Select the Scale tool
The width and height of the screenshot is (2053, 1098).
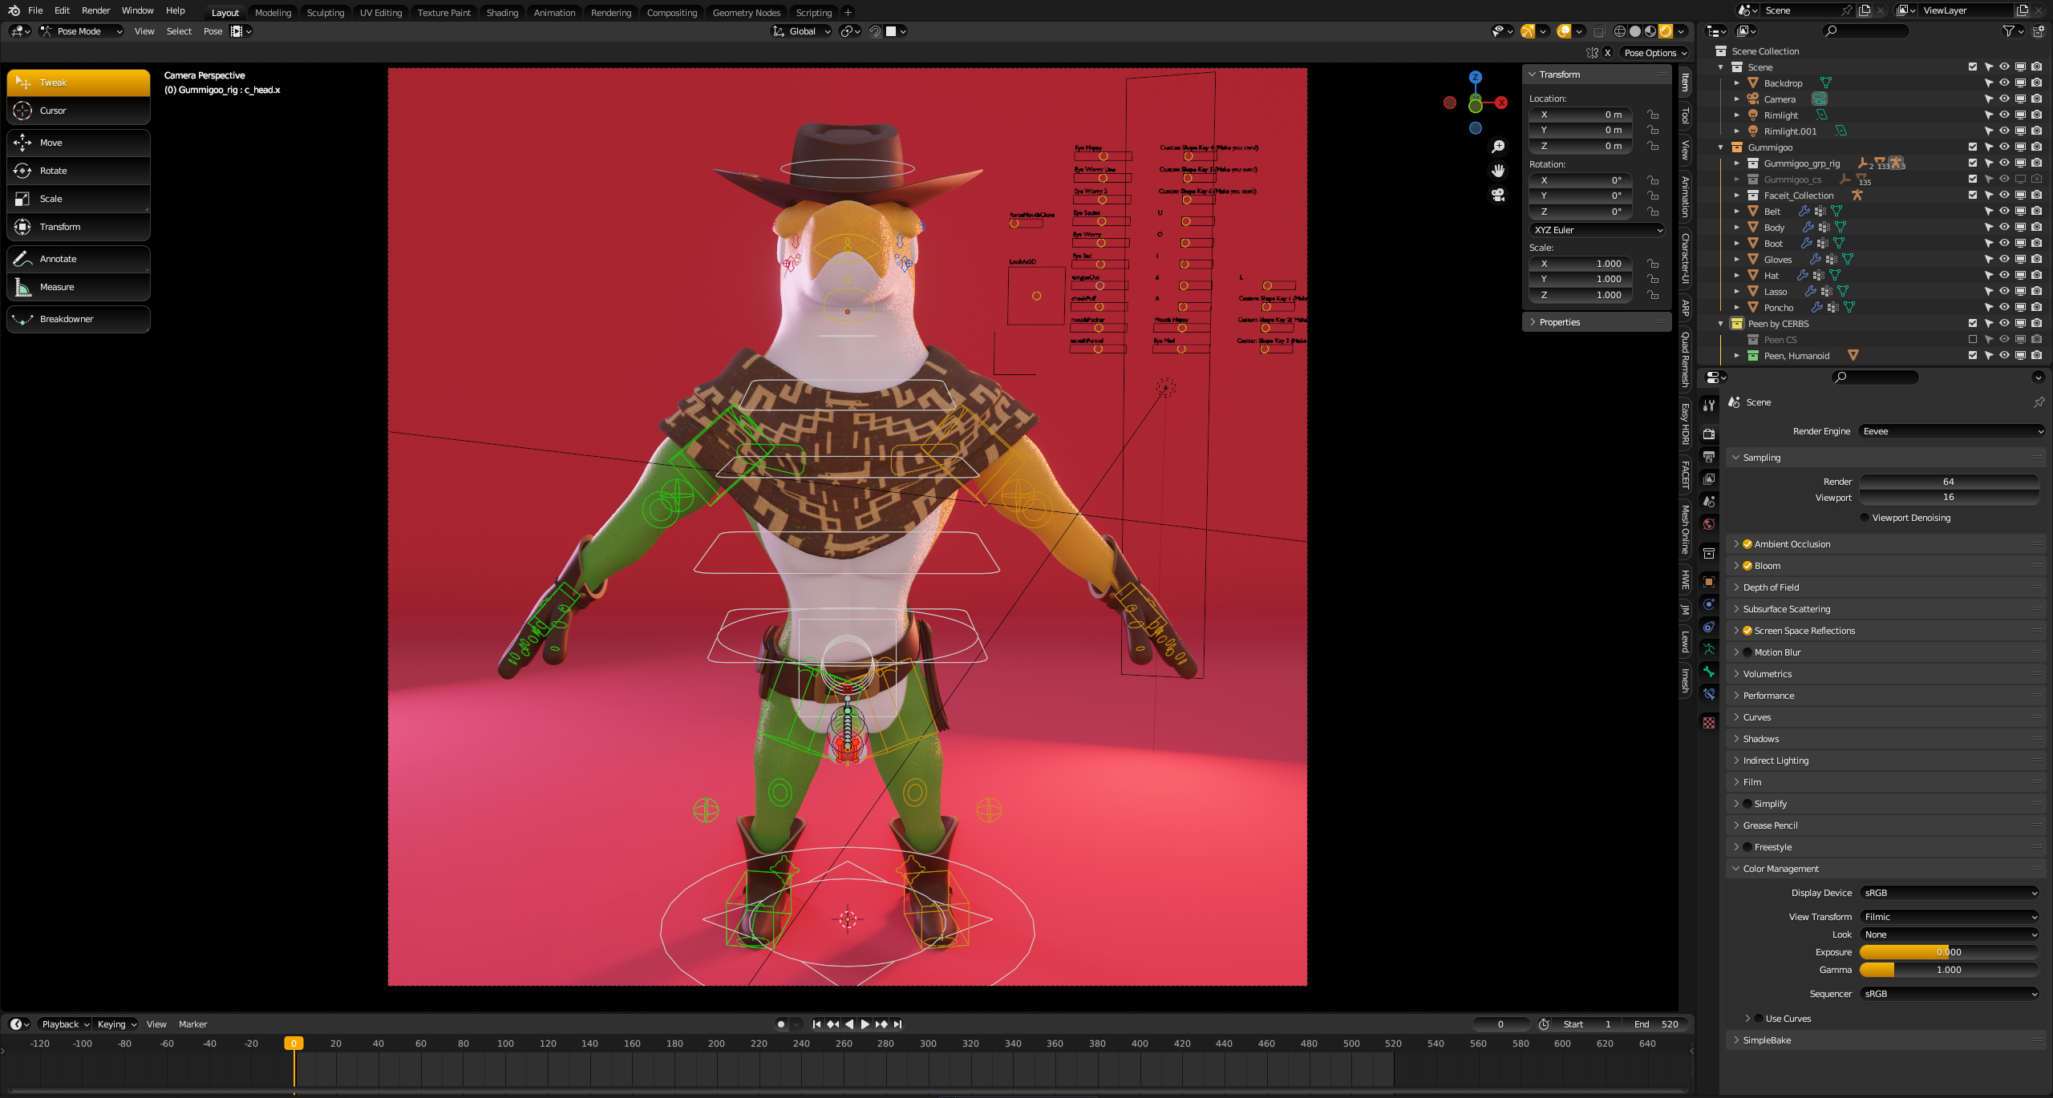pos(79,199)
